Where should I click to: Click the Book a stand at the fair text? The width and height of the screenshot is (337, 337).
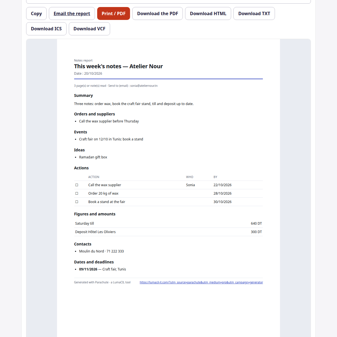(107, 202)
